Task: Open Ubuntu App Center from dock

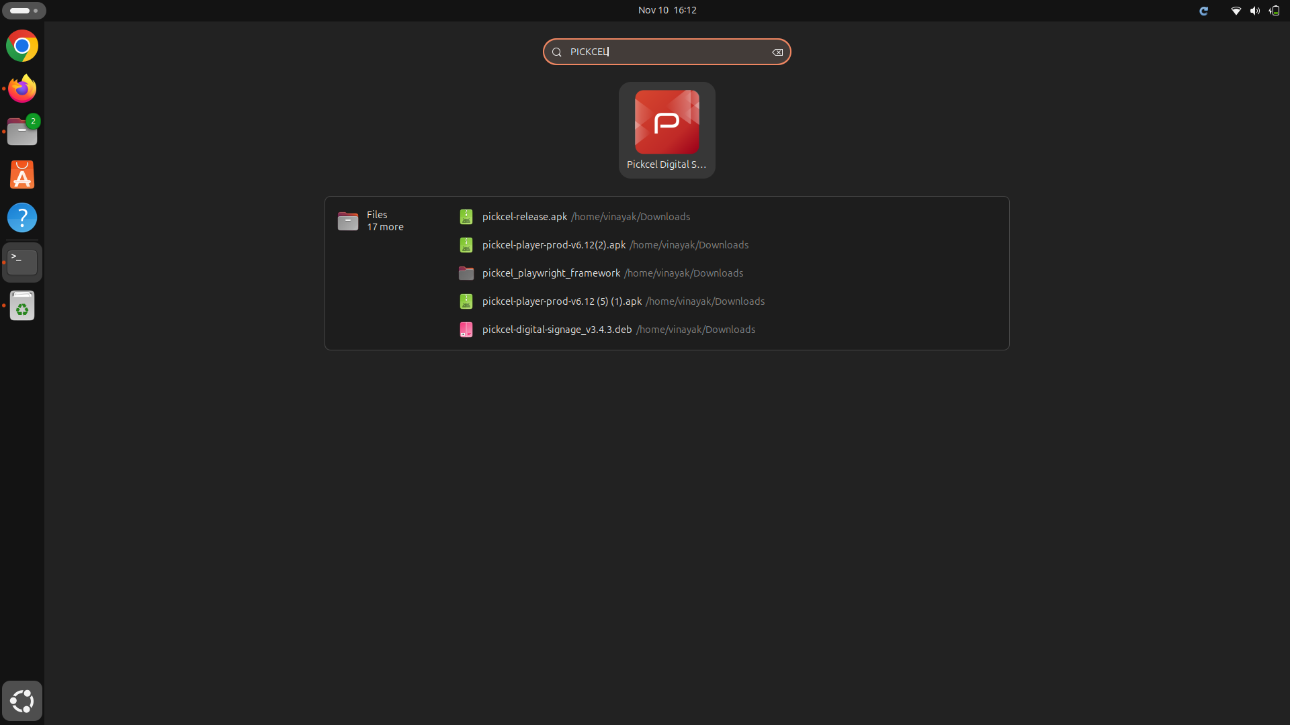Action: click(22, 175)
